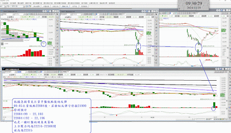Select the circle tool in right chart window strip
The width and height of the screenshot is (231, 133).
[x=230, y=43]
